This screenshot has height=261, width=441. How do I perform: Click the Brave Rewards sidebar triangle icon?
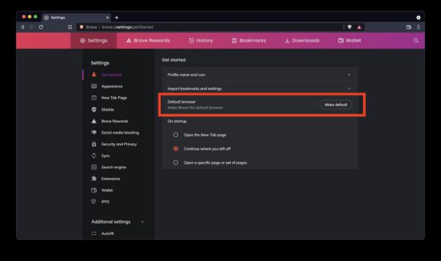94,121
